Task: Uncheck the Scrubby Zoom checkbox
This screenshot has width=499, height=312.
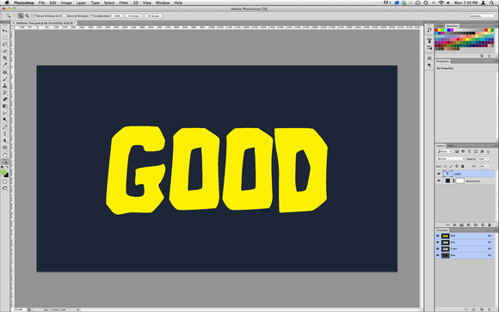Action: pyautogui.click(x=90, y=16)
